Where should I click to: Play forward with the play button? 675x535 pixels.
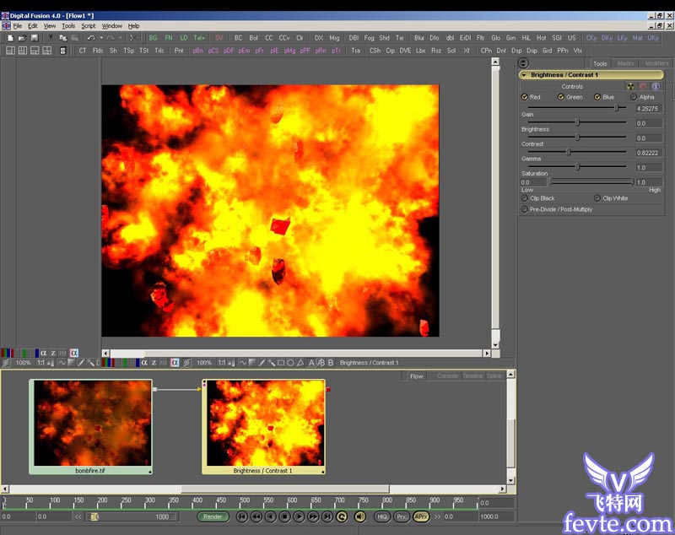[x=299, y=516]
